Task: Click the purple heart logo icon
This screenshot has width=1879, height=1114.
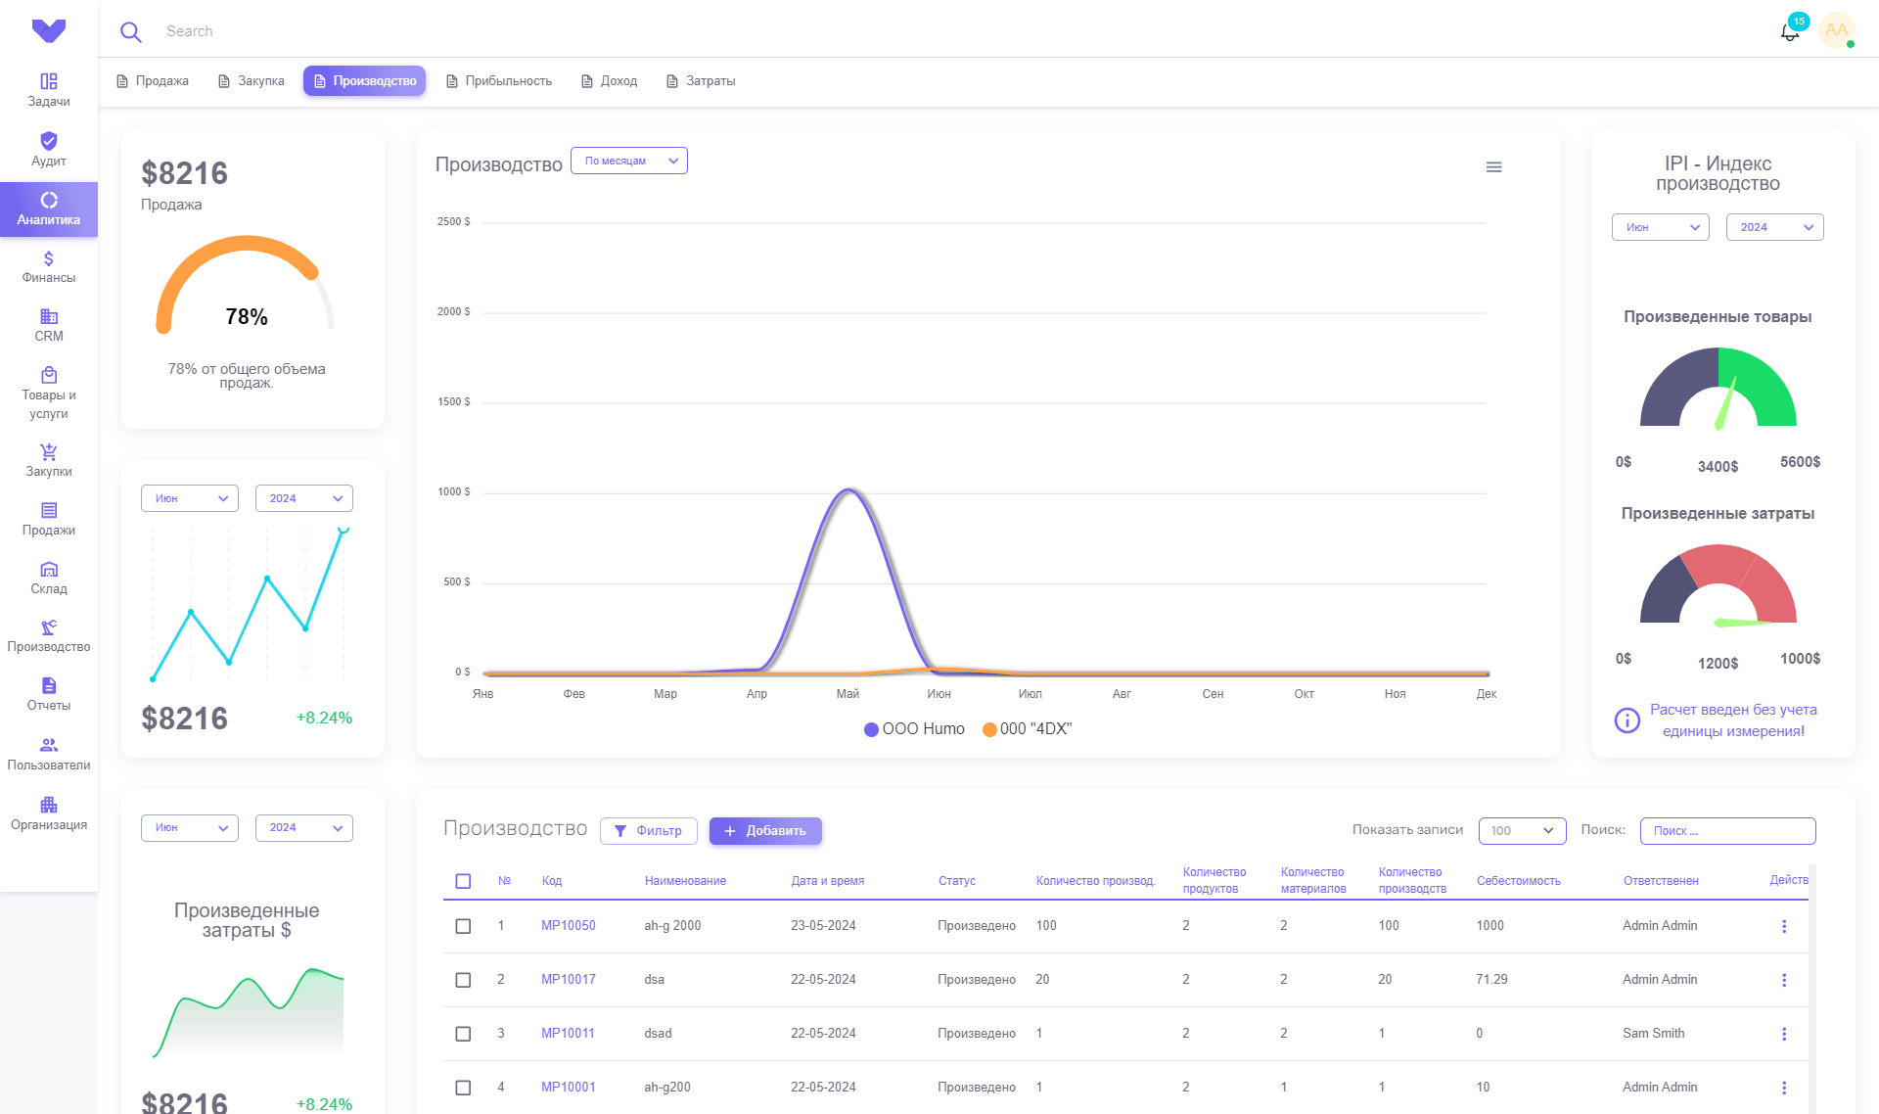Action: tap(49, 30)
